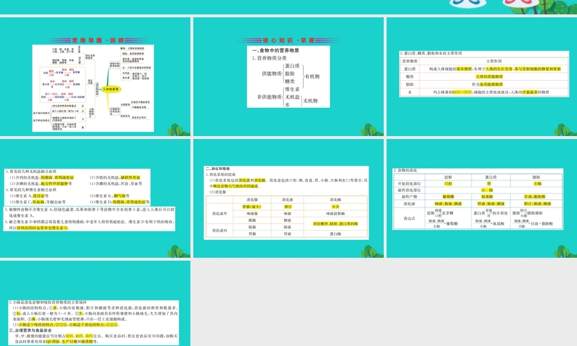Click the highlighted 主要的供能物质 table cell
The width and height of the screenshot is (577, 346).
click(x=489, y=77)
